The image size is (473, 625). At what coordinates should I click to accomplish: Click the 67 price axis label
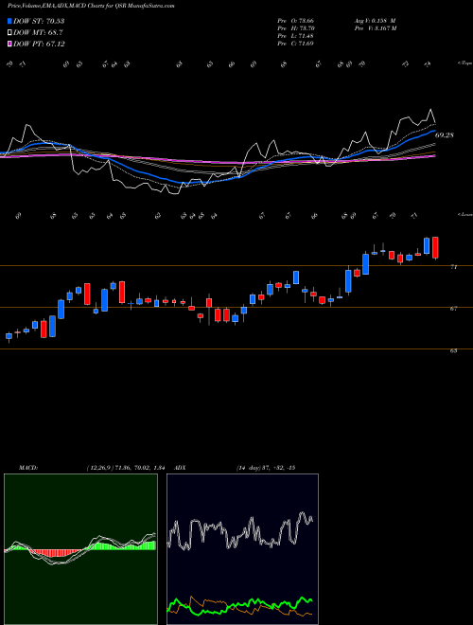pos(453,309)
